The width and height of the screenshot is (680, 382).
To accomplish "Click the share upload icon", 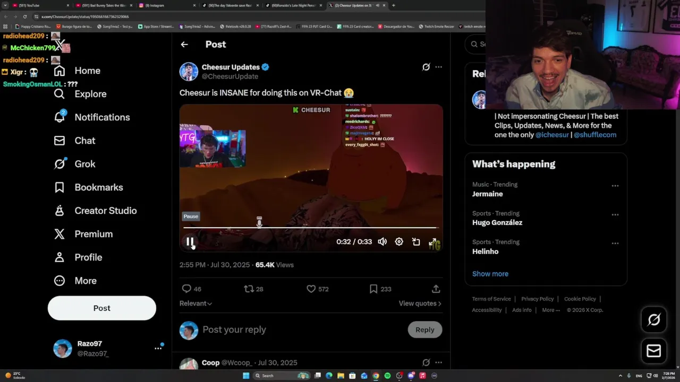I will coord(436,289).
